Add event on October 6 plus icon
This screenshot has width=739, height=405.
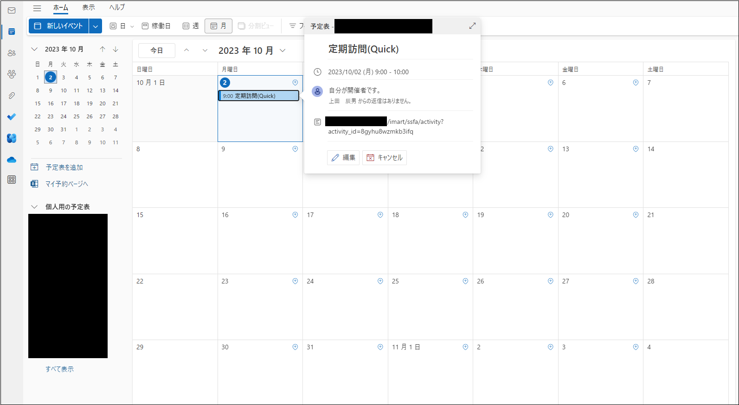(636, 83)
